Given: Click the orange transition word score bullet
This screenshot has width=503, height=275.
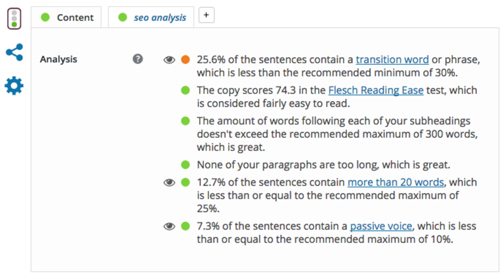Looking at the screenshot, I should pyautogui.click(x=185, y=60).
